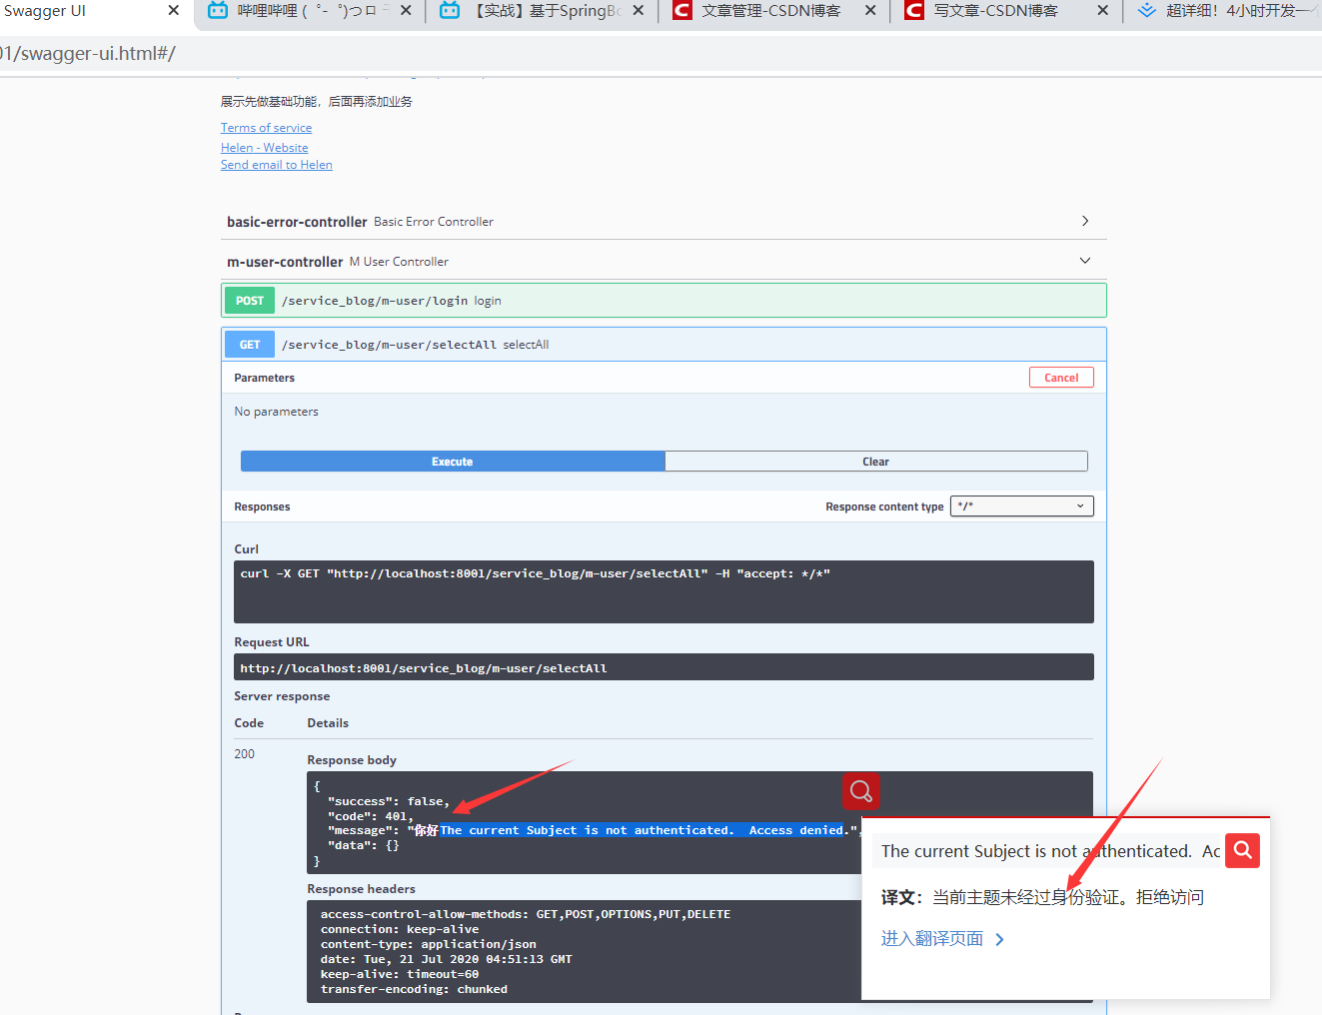Image resolution: width=1322 pixels, height=1015 pixels.
Task: Collapse the m-user-controller section
Action: (x=1084, y=260)
